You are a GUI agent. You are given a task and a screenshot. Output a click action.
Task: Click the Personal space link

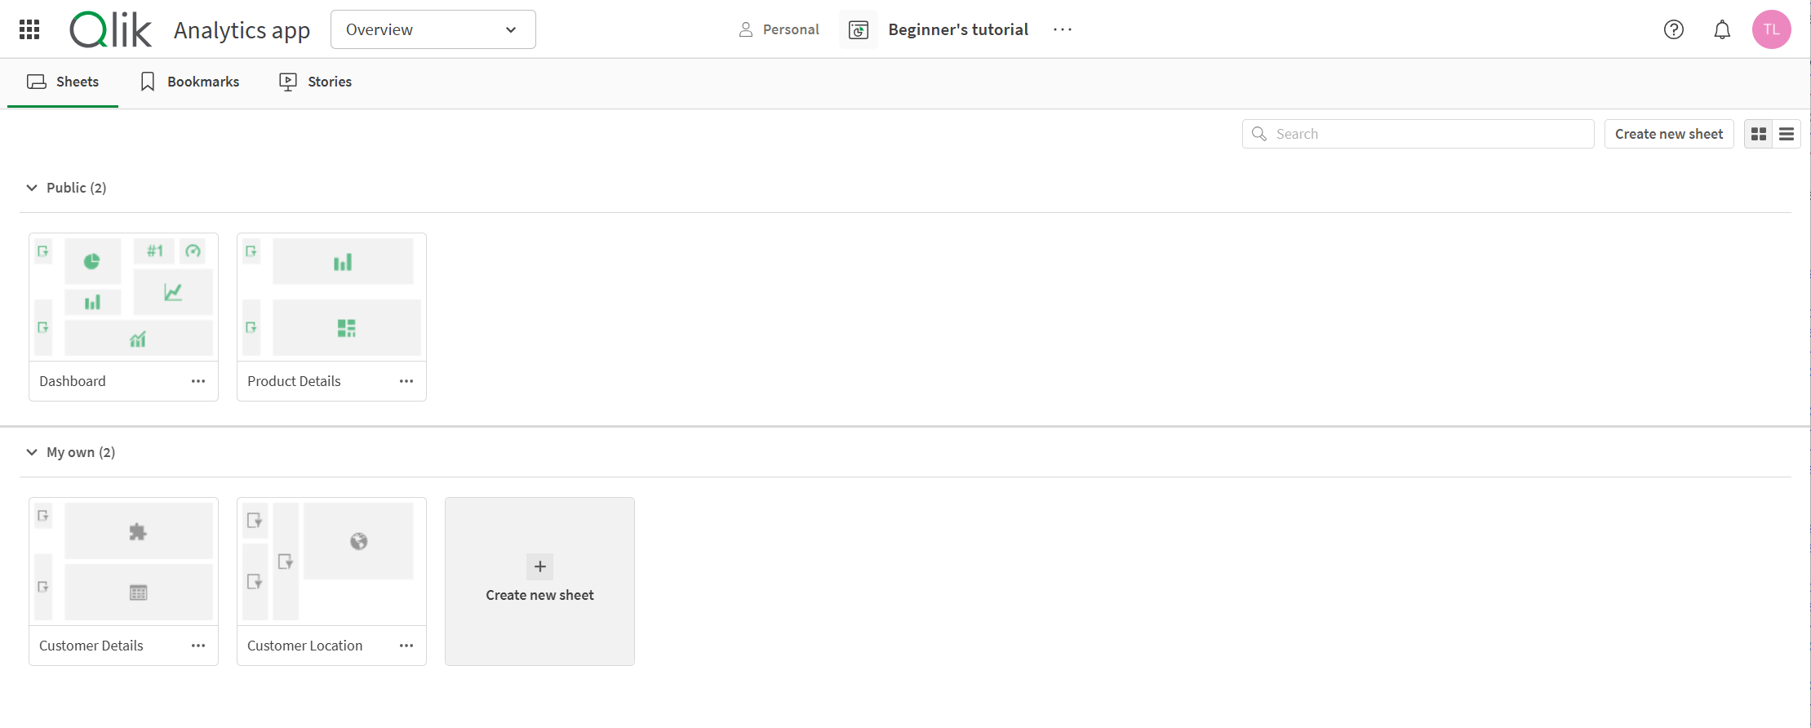coord(779,29)
